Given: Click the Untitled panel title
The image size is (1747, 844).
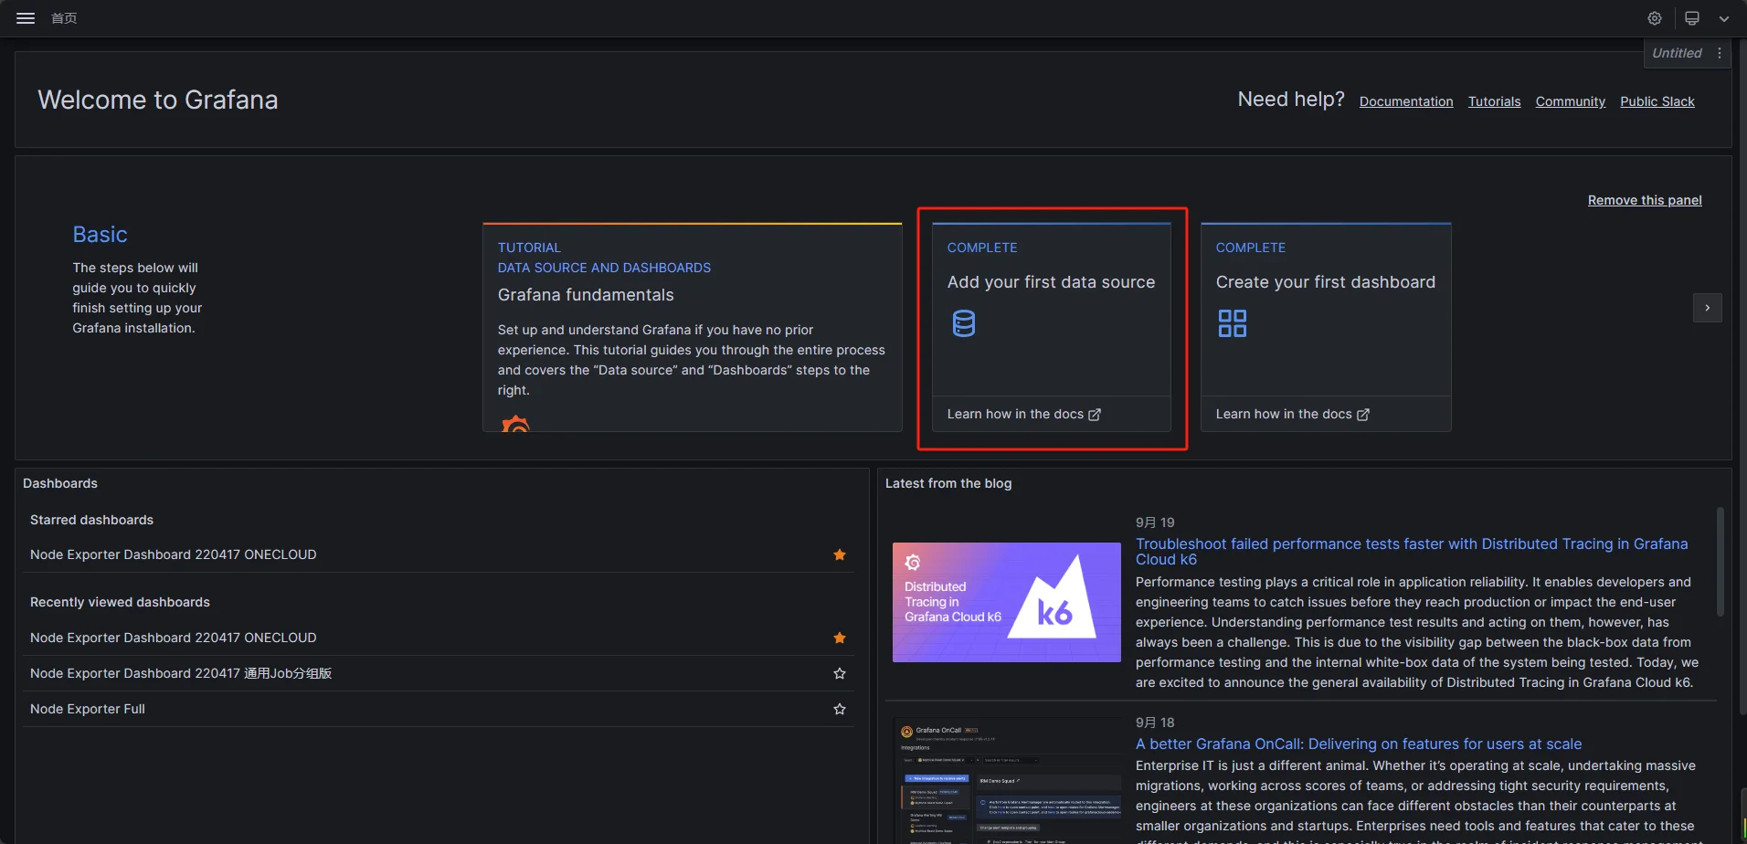Looking at the screenshot, I should pos(1677,53).
